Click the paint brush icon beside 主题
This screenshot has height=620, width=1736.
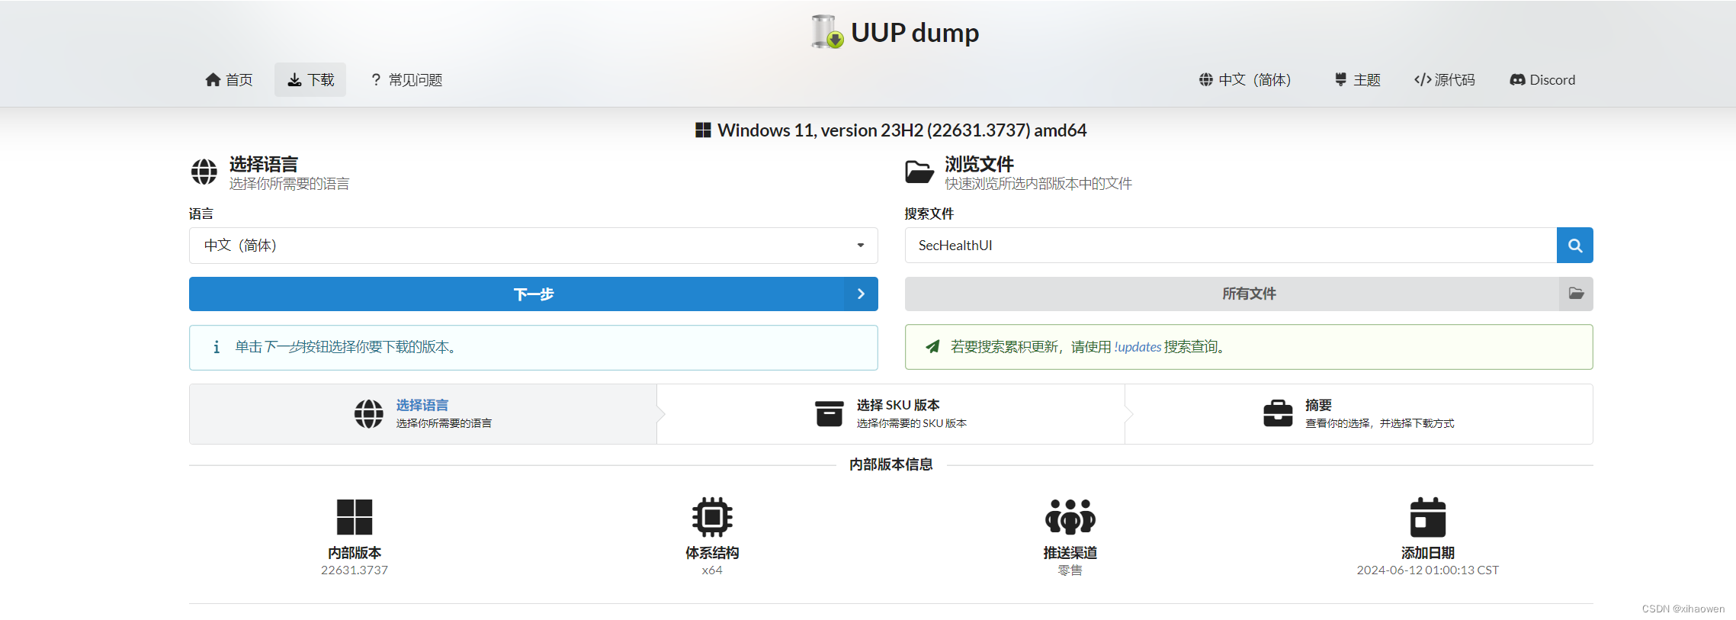pos(1341,79)
